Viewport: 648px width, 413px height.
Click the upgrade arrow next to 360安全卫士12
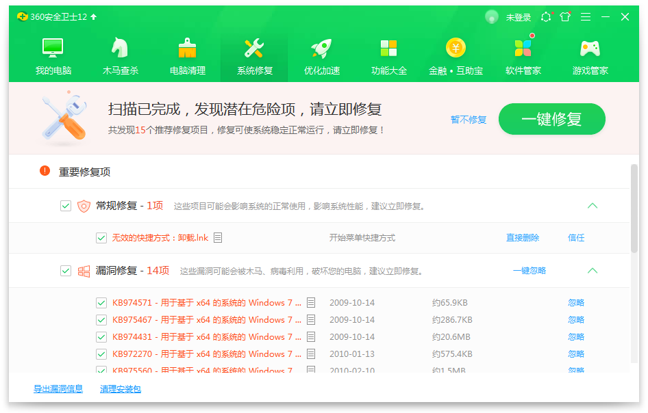tap(93, 16)
